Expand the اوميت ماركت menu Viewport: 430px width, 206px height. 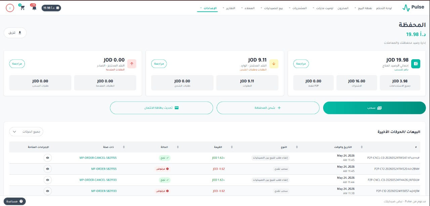[x=322, y=8]
